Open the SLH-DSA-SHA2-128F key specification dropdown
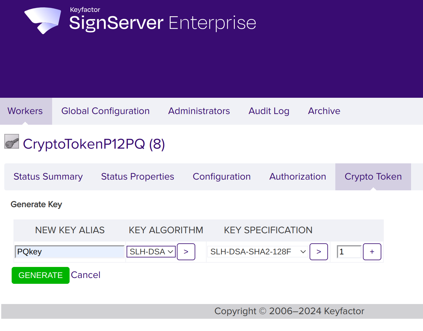The width and height of the screenshot is (423, 331). [257, 252]
